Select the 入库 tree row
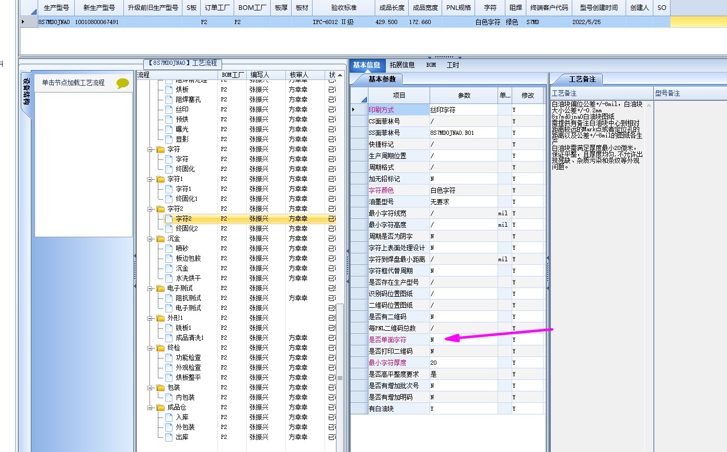 (182, 418)
